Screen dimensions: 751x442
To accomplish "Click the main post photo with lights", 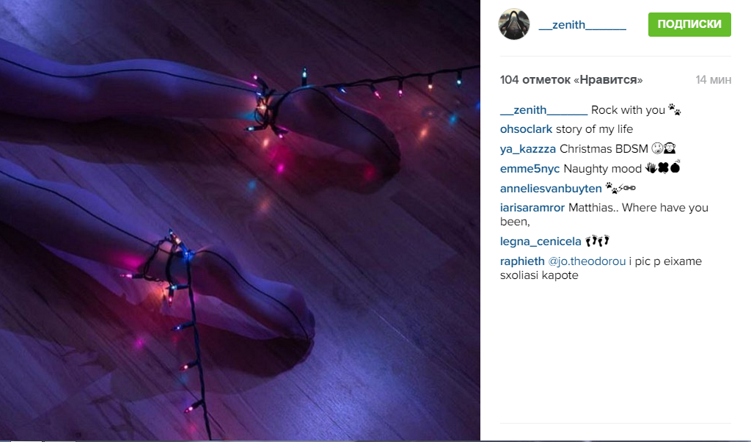I will [x=240, y=220].
